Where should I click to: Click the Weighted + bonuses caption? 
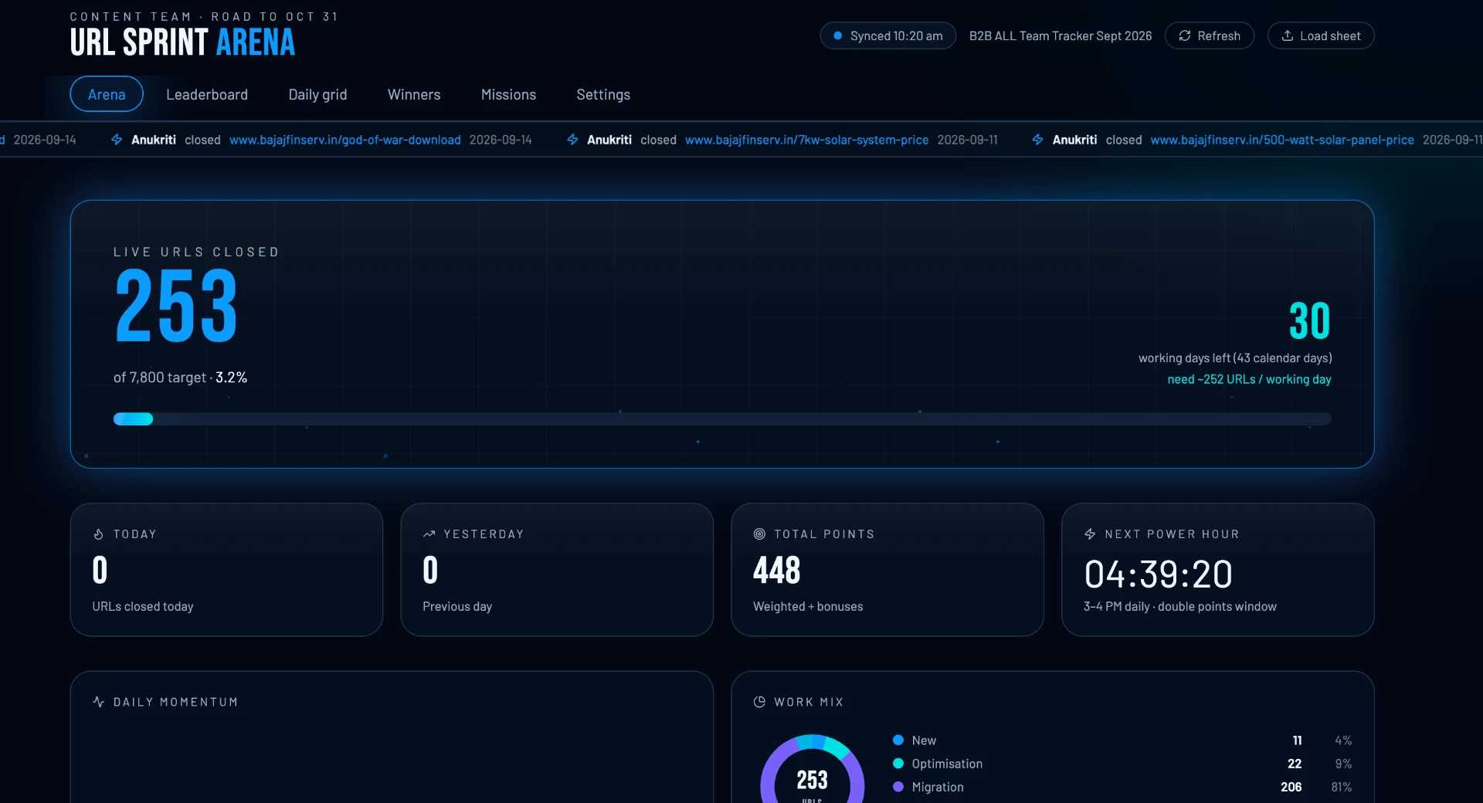808,607
